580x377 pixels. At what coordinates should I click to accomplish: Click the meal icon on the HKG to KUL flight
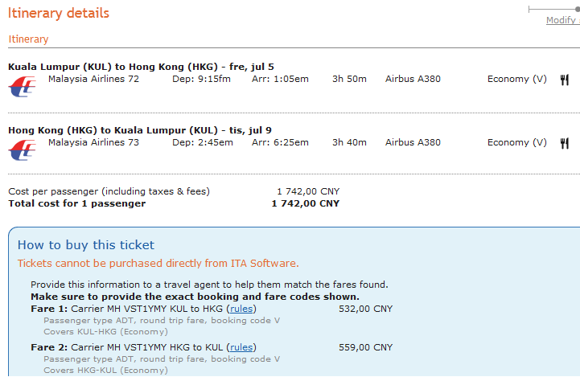(x=565, y=143)
